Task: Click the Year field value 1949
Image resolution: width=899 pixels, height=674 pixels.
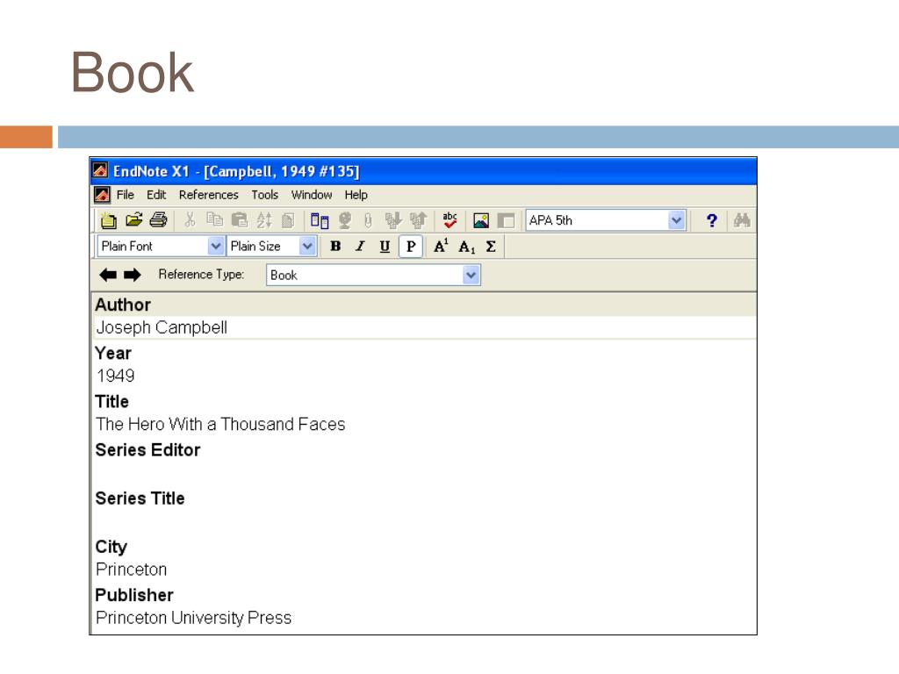Action: click(425, 376)
